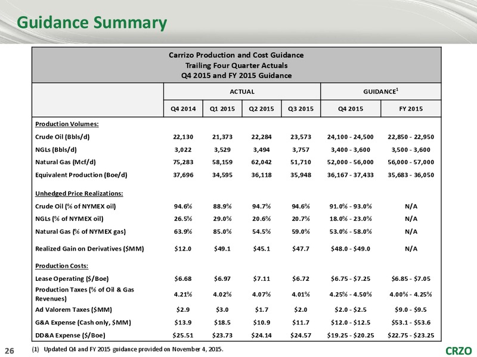Click the Crude Oil (% of NYMEX oil) label
Image resolution: width=477 pixels, height=357 pixels.
[x=76, y=206]
